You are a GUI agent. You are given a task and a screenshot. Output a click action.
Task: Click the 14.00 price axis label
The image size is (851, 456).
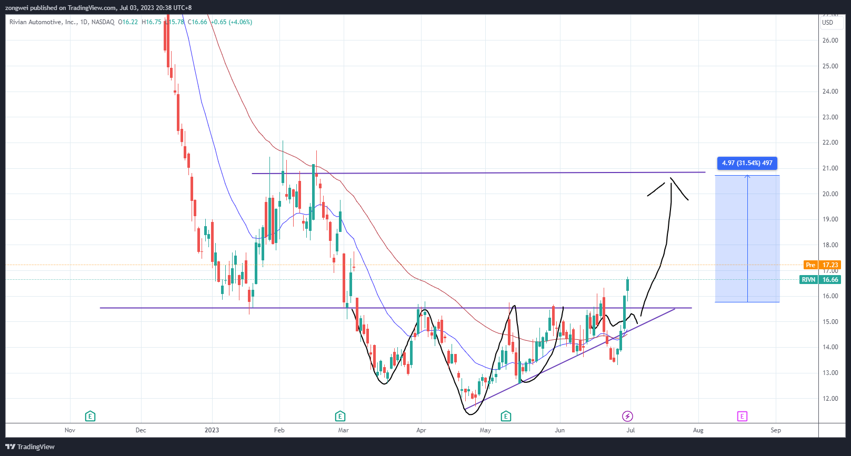[x=830, y=347]
